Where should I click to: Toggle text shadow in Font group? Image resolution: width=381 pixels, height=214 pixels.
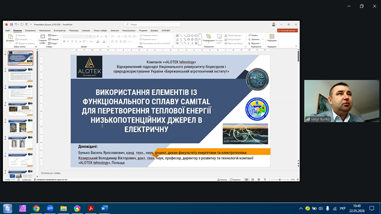(x=76, y=41)
